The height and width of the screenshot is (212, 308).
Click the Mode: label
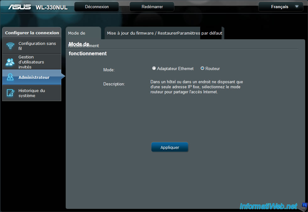click(109, 70)
